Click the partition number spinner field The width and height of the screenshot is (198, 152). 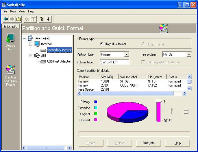click(x=177, y=111)
